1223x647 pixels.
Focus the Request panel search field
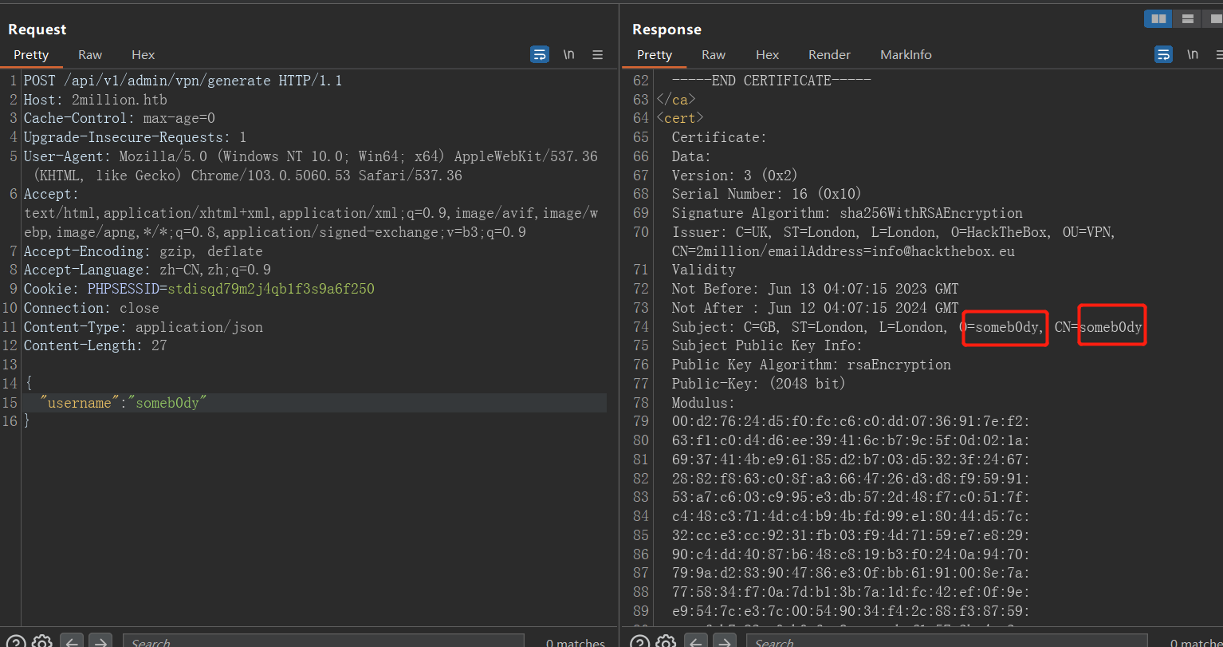pyautogui.click(x=323, y=641)
